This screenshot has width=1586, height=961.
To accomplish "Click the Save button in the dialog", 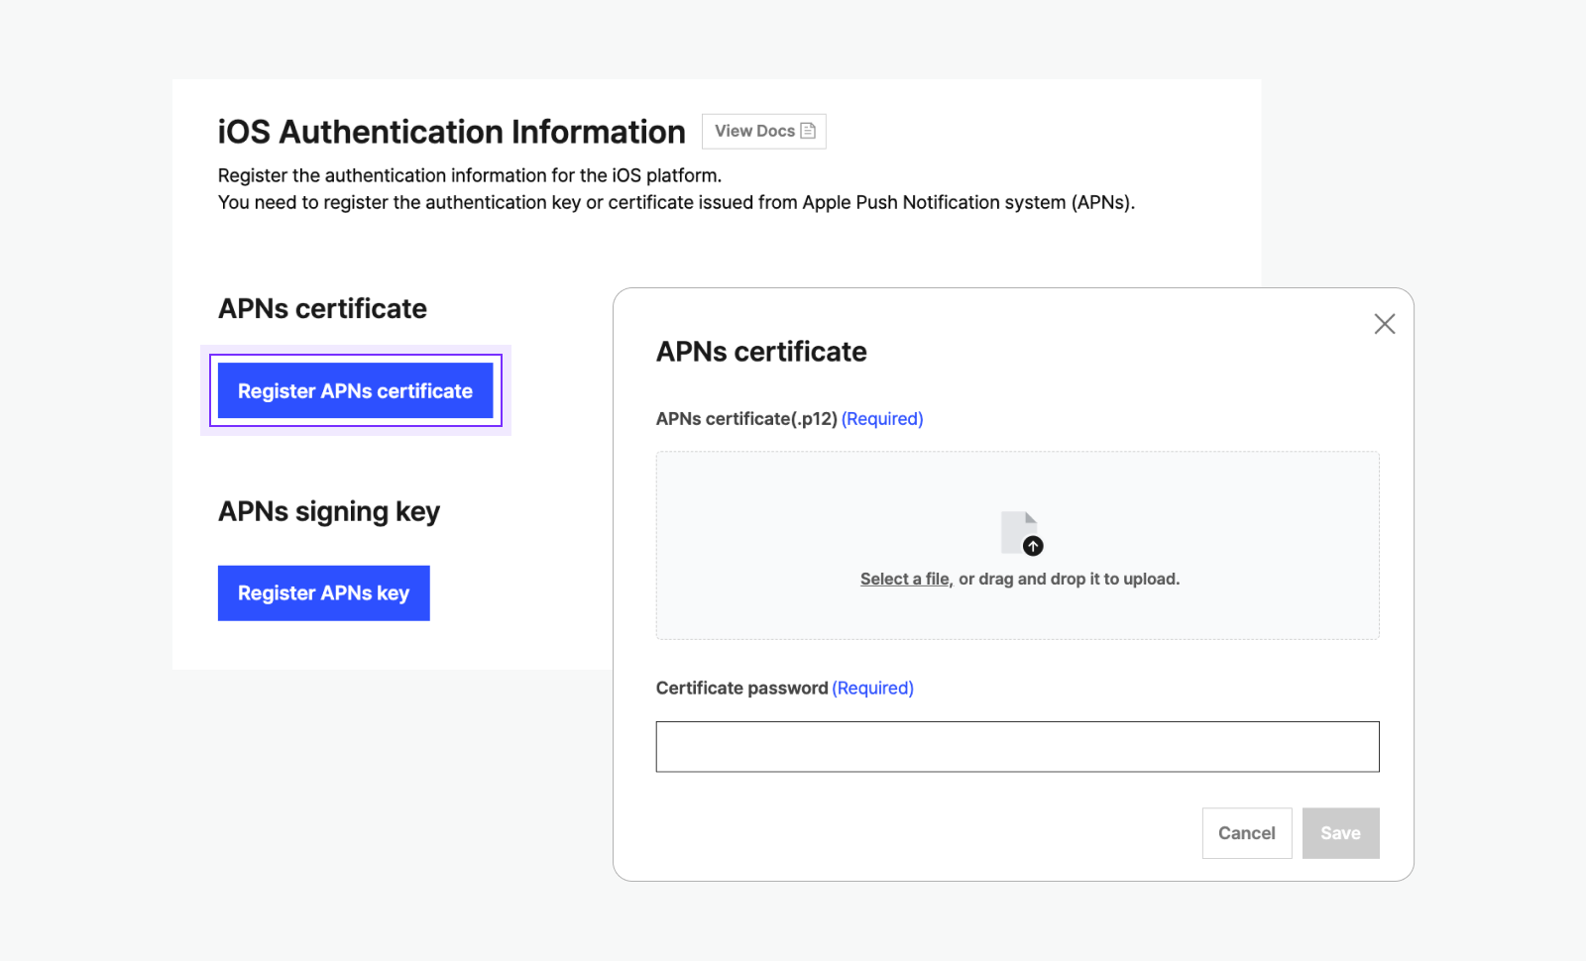I will click(1340, 833).
